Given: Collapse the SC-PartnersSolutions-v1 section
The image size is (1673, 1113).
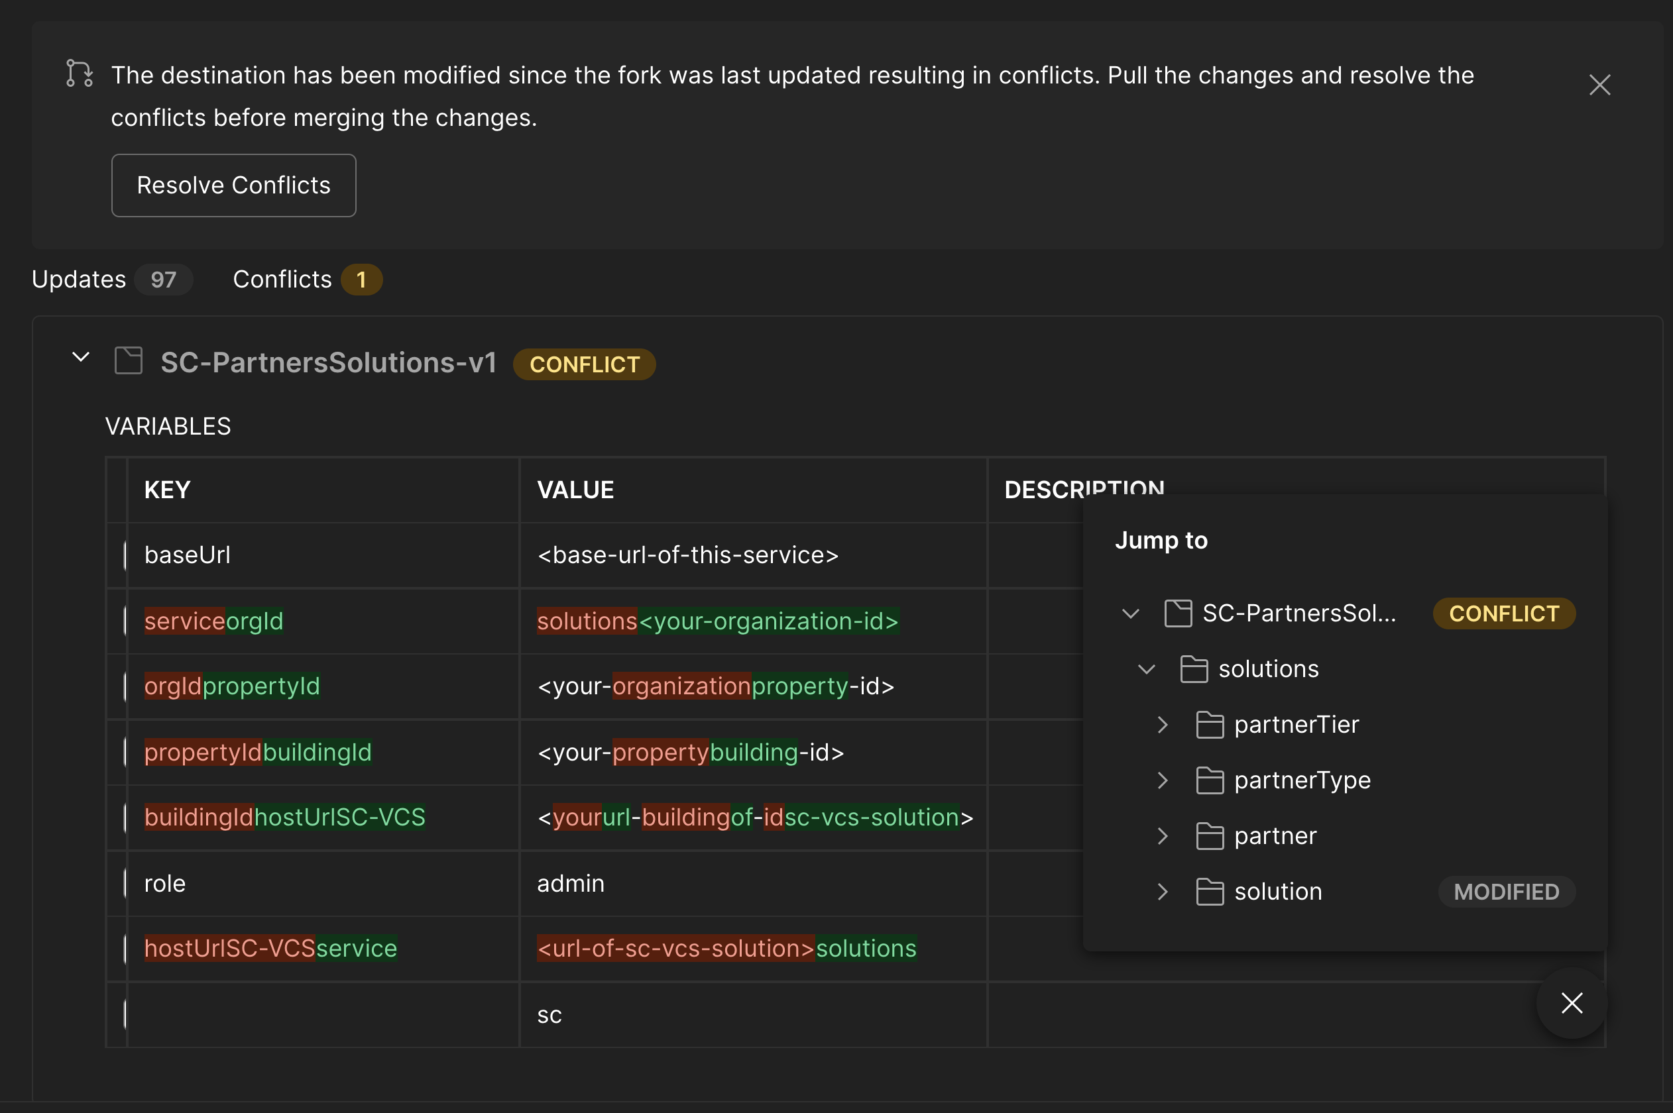Looking at the screenshot, I should [80, 357].
